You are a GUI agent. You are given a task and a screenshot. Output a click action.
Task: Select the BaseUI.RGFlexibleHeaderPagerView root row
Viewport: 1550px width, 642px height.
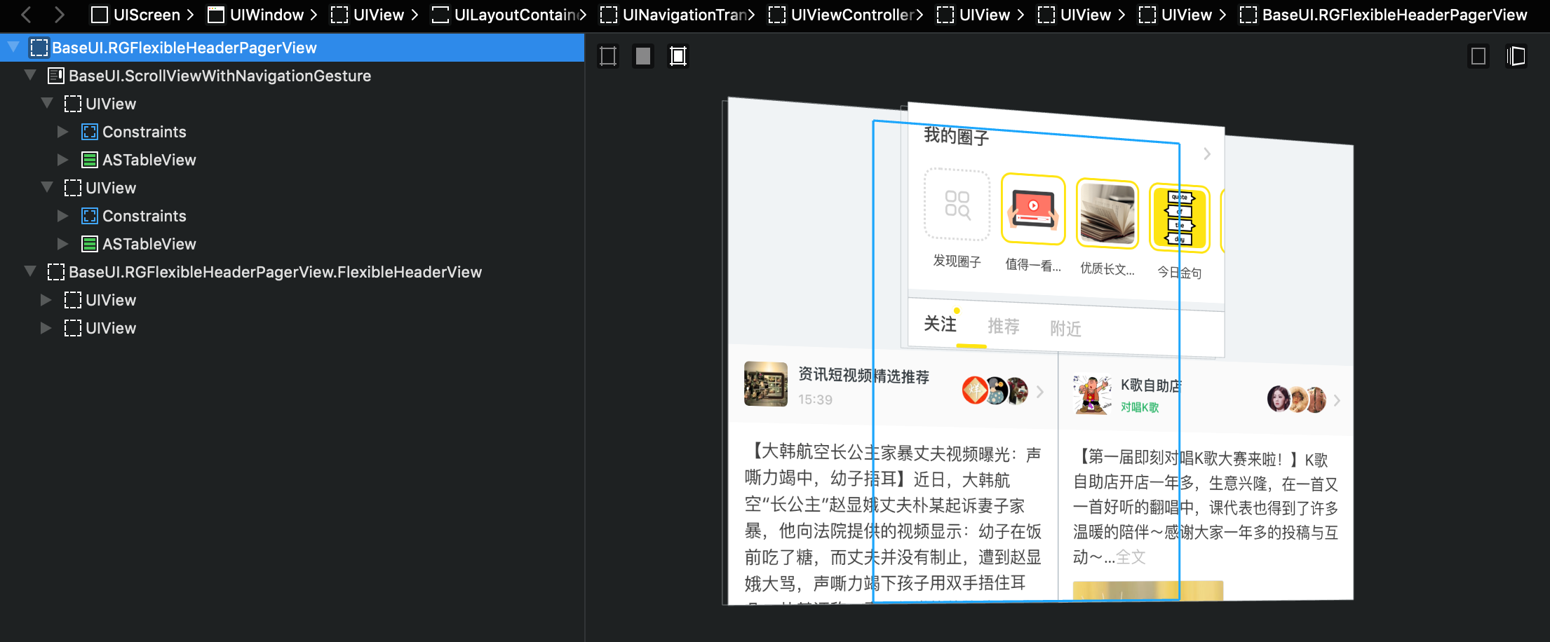coord(292,48)
